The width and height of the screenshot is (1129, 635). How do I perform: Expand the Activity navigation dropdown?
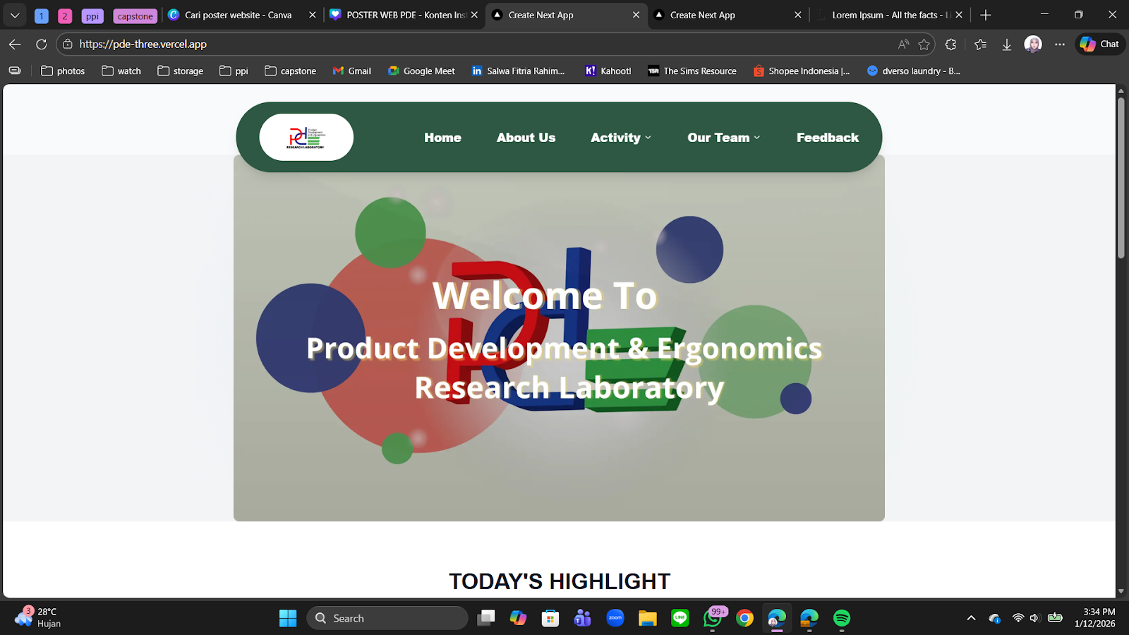pos(621,138)
